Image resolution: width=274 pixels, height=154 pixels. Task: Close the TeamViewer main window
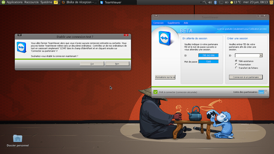click(264, 16)
